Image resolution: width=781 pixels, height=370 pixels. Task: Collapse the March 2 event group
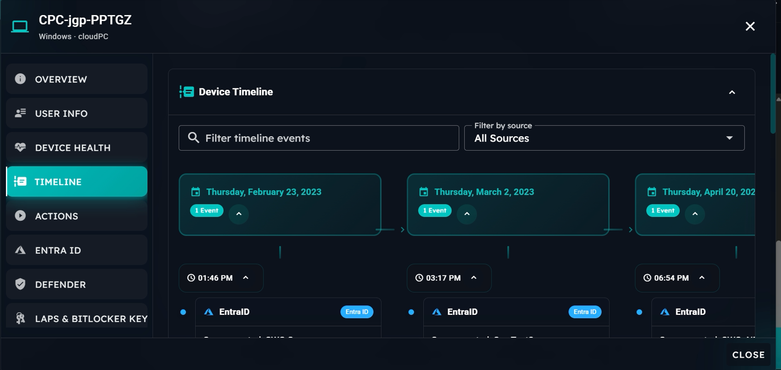click(467, 214)
